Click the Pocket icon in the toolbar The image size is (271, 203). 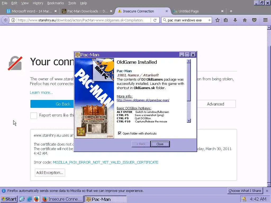[x=254, y=20]
